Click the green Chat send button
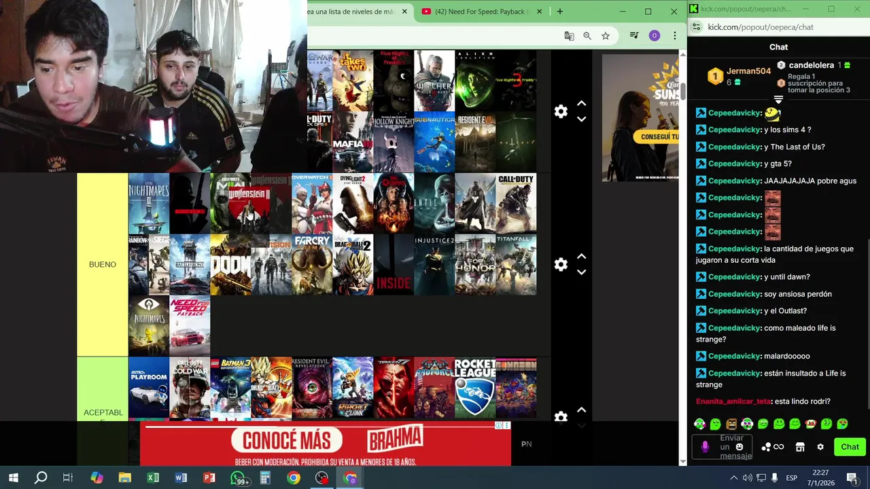The height and width of the screenshot is (489, 870). pyautogui.click(x=850, y=447)
